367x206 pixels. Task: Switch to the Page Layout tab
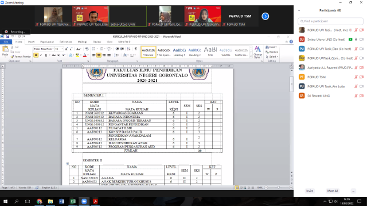[x=47, y=42]
